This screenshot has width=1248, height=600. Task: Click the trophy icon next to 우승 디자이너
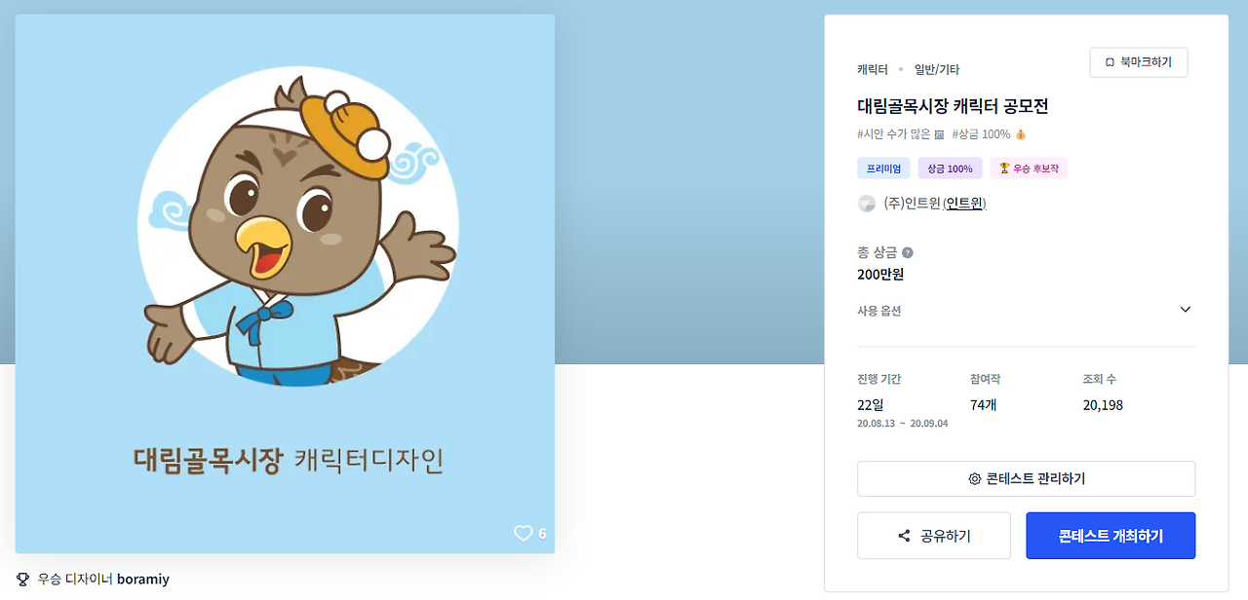coord(23,579)
